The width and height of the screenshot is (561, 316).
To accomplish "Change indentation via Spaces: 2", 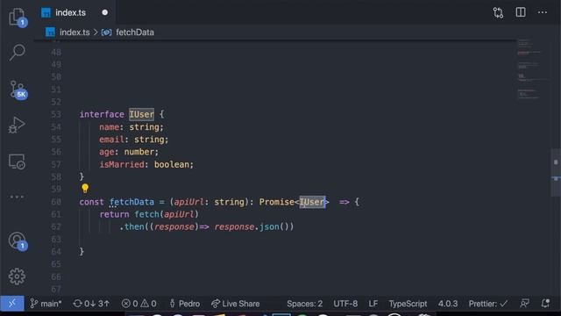I will pyautogui.click(x=304, y=304).
